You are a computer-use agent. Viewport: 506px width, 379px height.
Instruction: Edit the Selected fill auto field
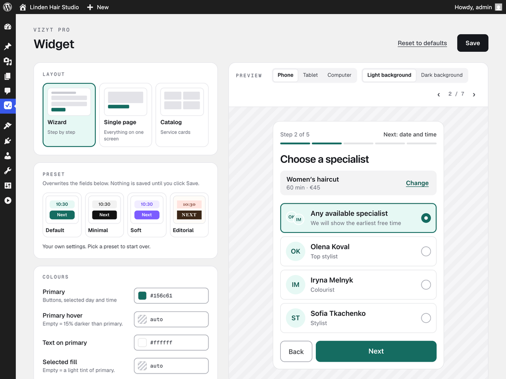pos(171,366)
